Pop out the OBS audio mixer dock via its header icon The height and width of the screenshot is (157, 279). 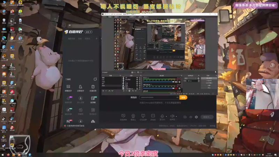pyautogui.click(x=181, y=75)
